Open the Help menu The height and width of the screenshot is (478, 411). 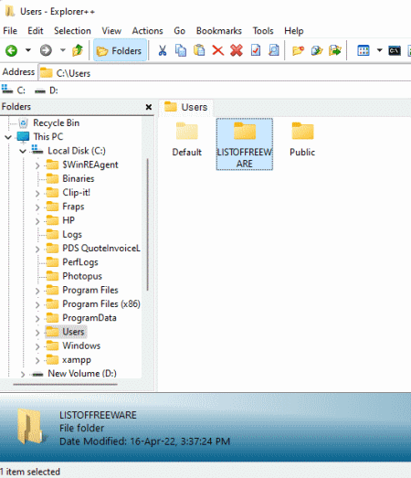coord(294,31)
